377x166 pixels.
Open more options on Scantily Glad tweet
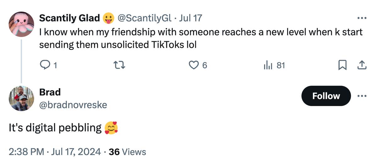[362, 18]
